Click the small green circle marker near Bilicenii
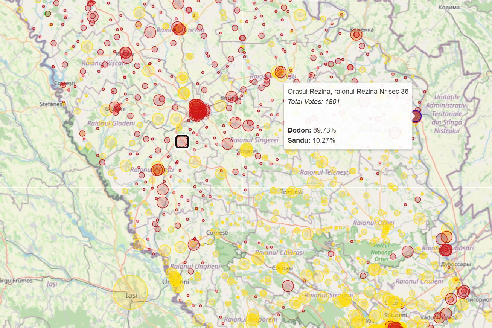 click(x=244, y=50)
